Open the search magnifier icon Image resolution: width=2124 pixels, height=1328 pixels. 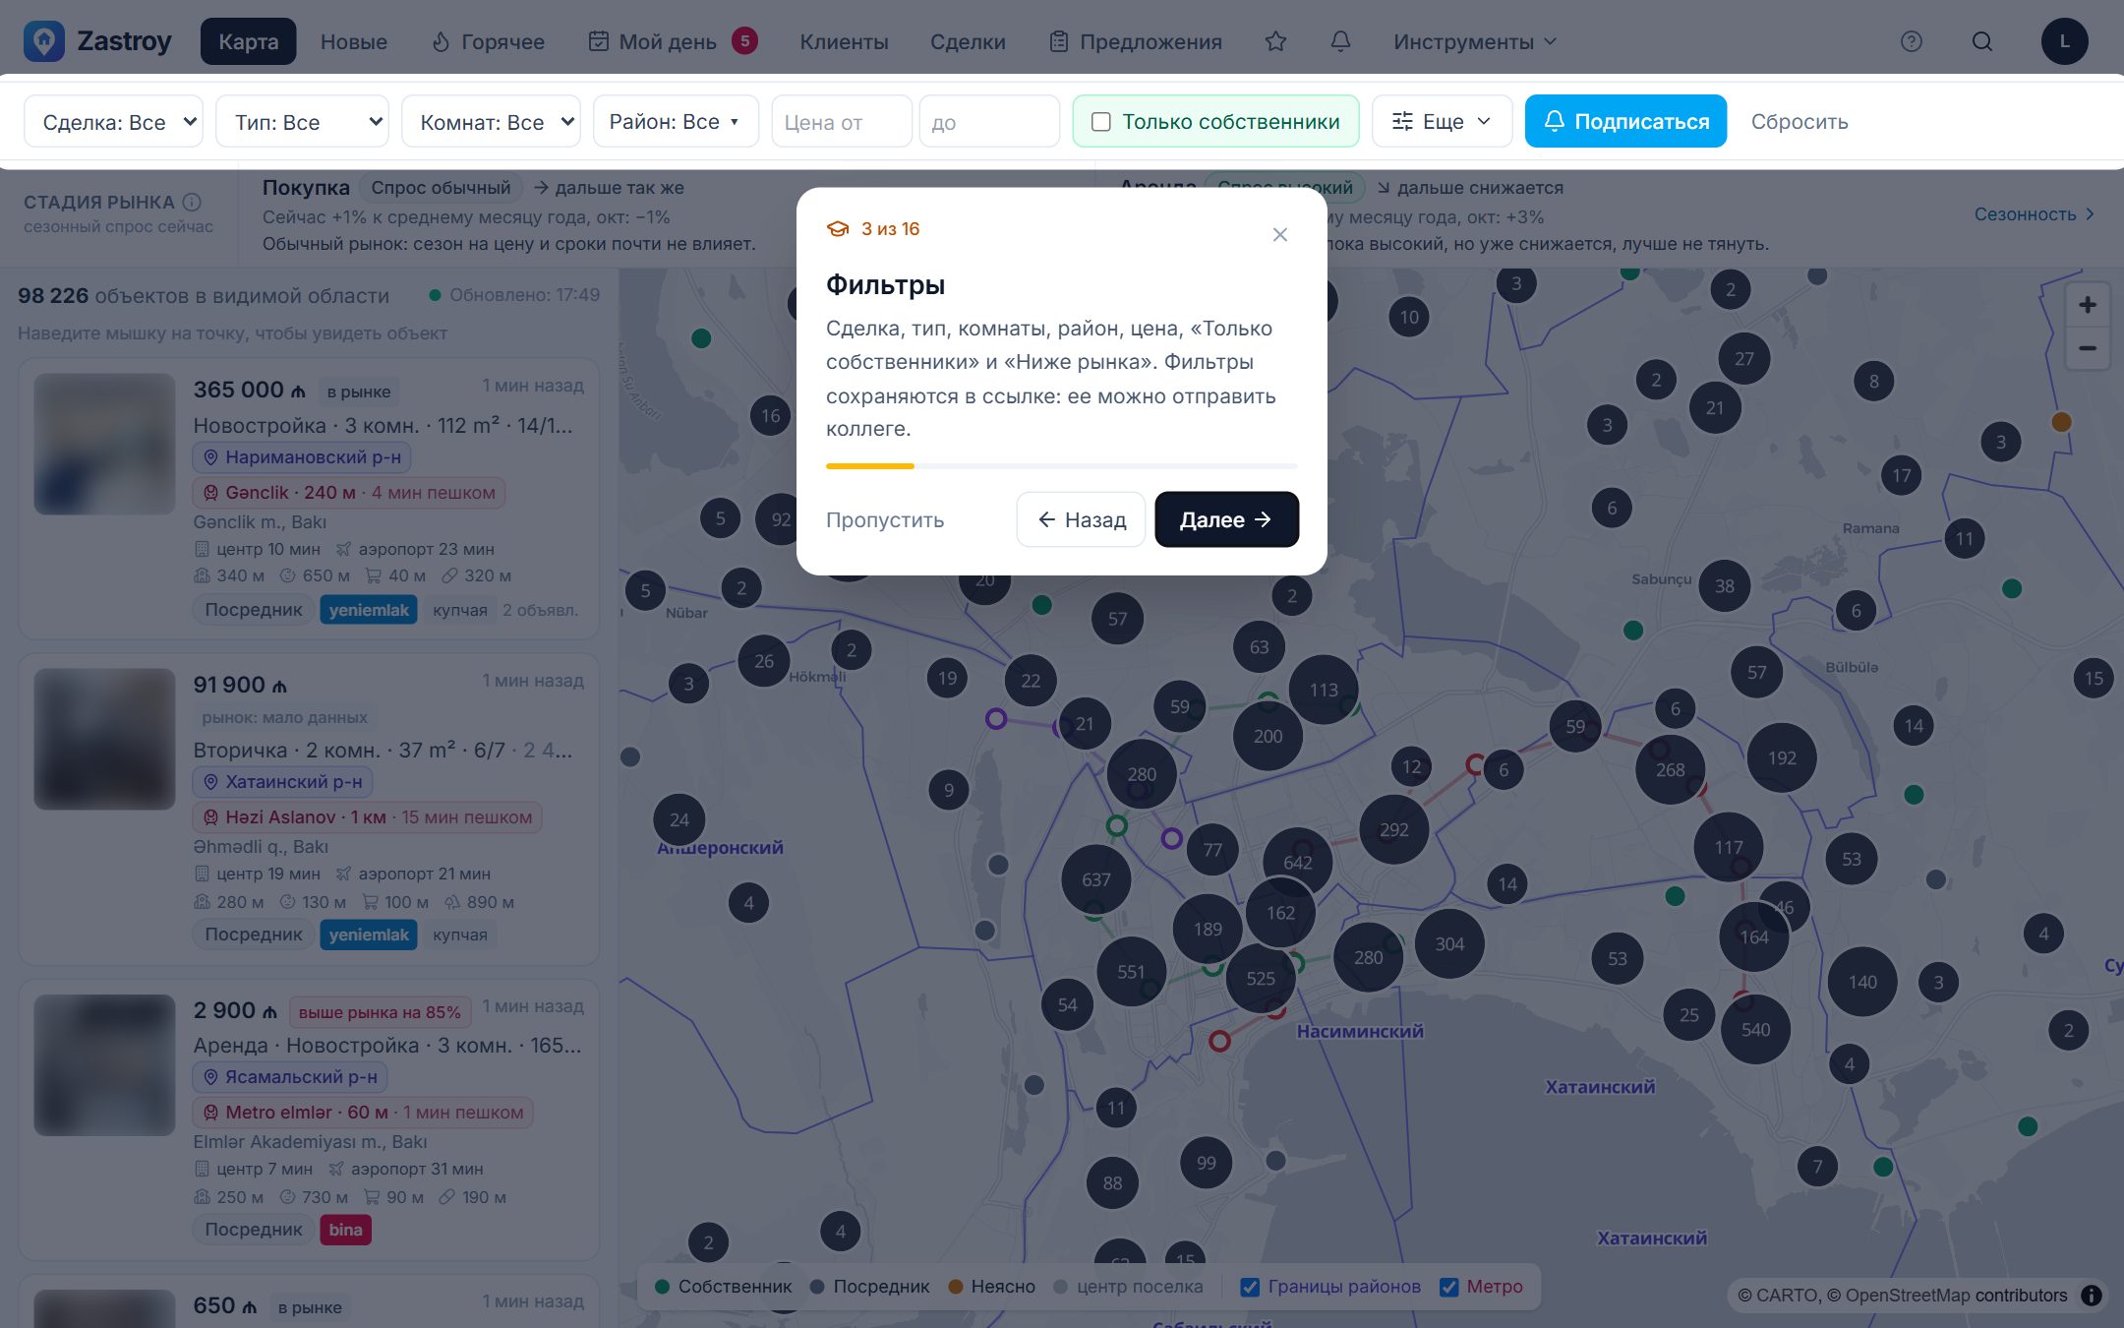coord(1982,41)
